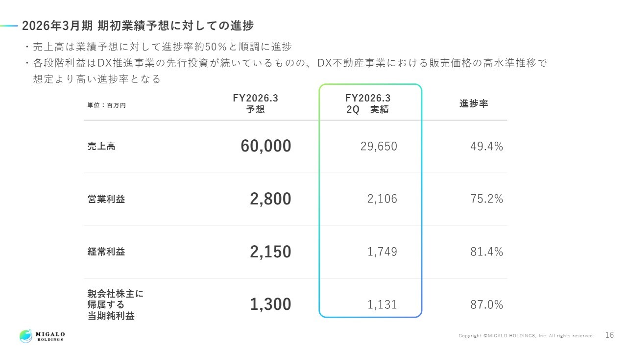Select the 2,800 operating profit forecast

270,199
